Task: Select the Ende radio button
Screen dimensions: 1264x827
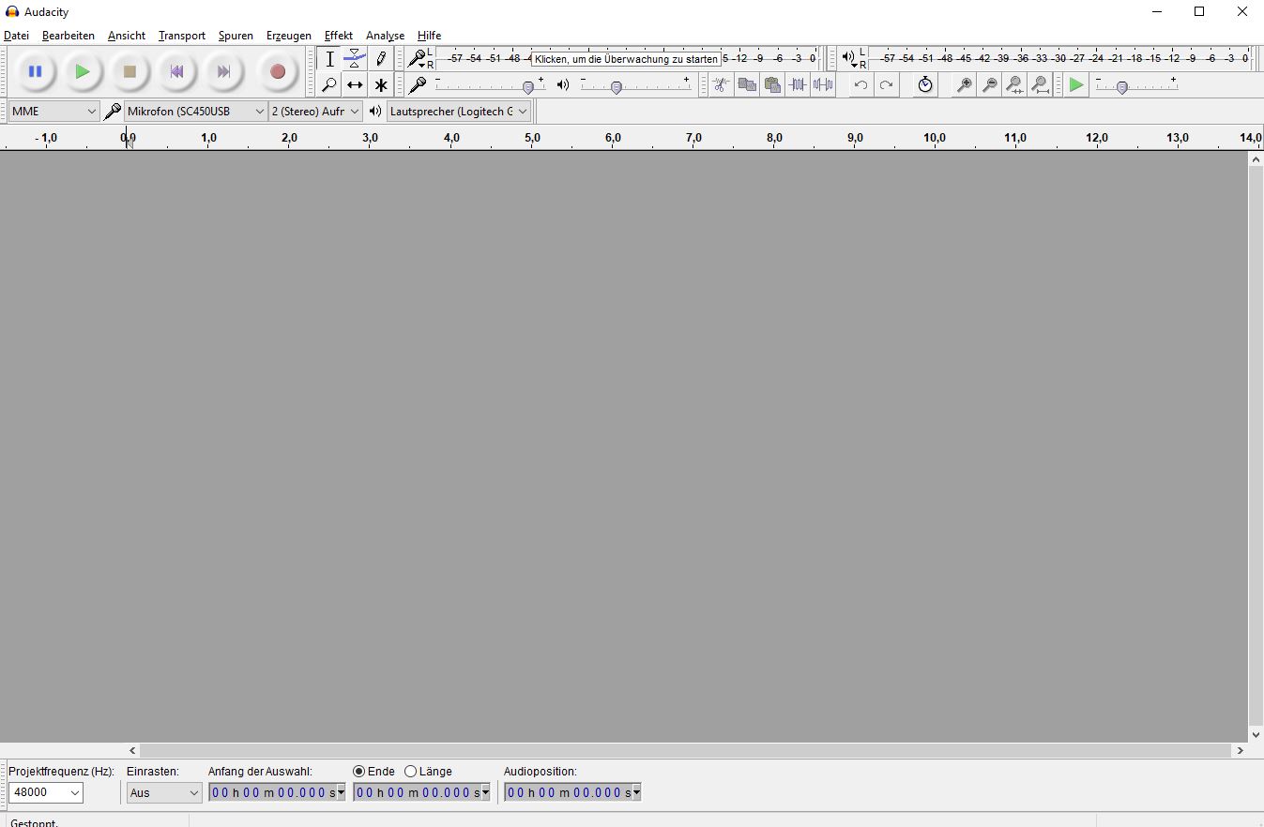Action: coord(358,772)
